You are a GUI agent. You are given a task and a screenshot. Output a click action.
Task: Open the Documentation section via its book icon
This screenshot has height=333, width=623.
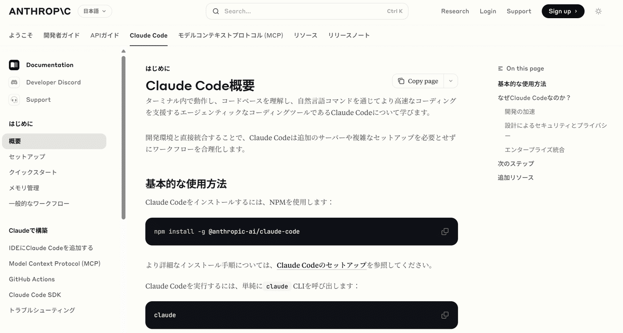[x=14, y=64]
